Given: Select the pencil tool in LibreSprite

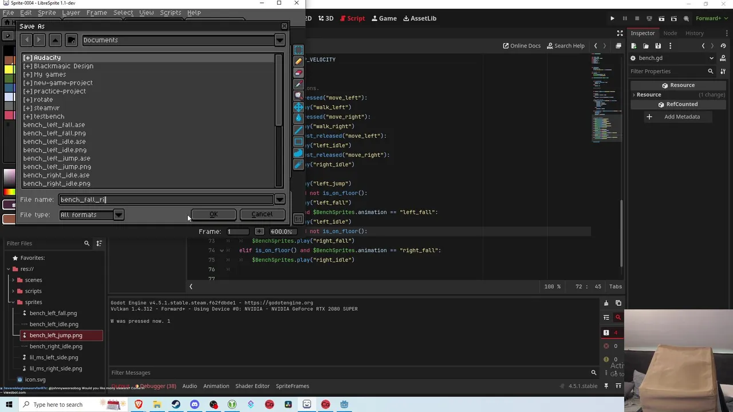Looking at the screenshot, I should click(x=298, y=62).
